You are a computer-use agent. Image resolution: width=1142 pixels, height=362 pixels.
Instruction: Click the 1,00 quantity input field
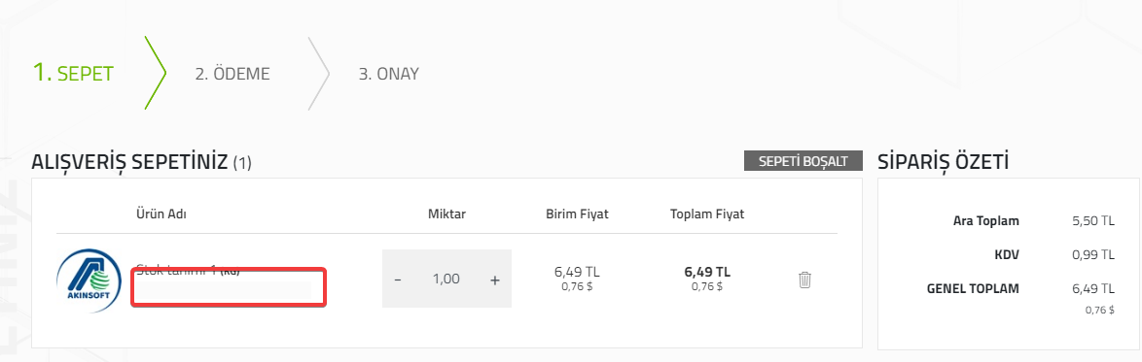(446, 279)
